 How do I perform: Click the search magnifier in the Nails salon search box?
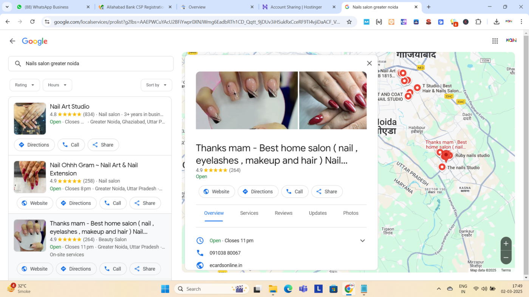point(18,64)
